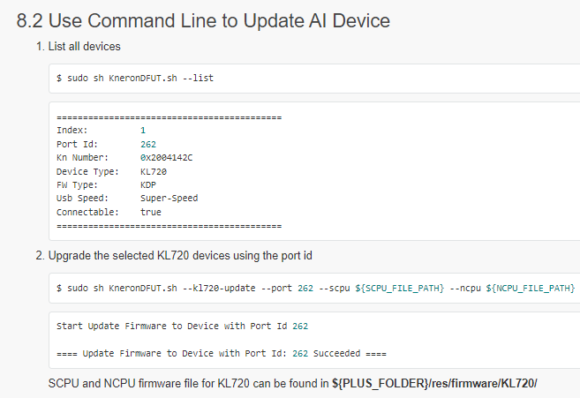Click the Kn Number value '0x2004142C'
This screenshot has width=580, height=398.
point(167,158)
